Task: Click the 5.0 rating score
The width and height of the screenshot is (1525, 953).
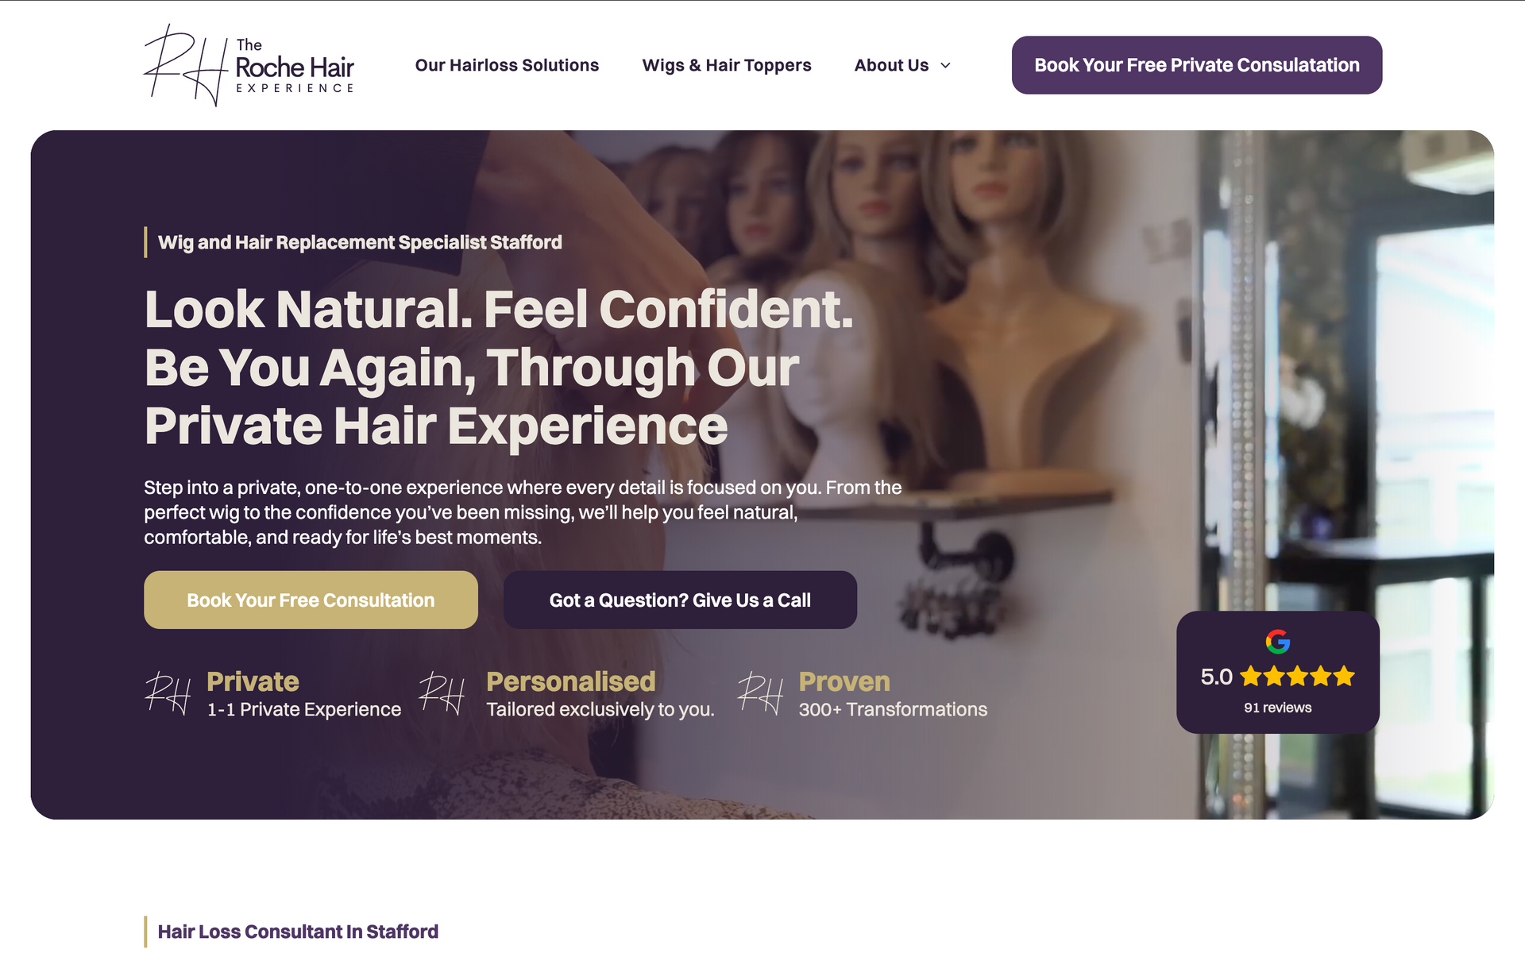Action: [1216, 677]
